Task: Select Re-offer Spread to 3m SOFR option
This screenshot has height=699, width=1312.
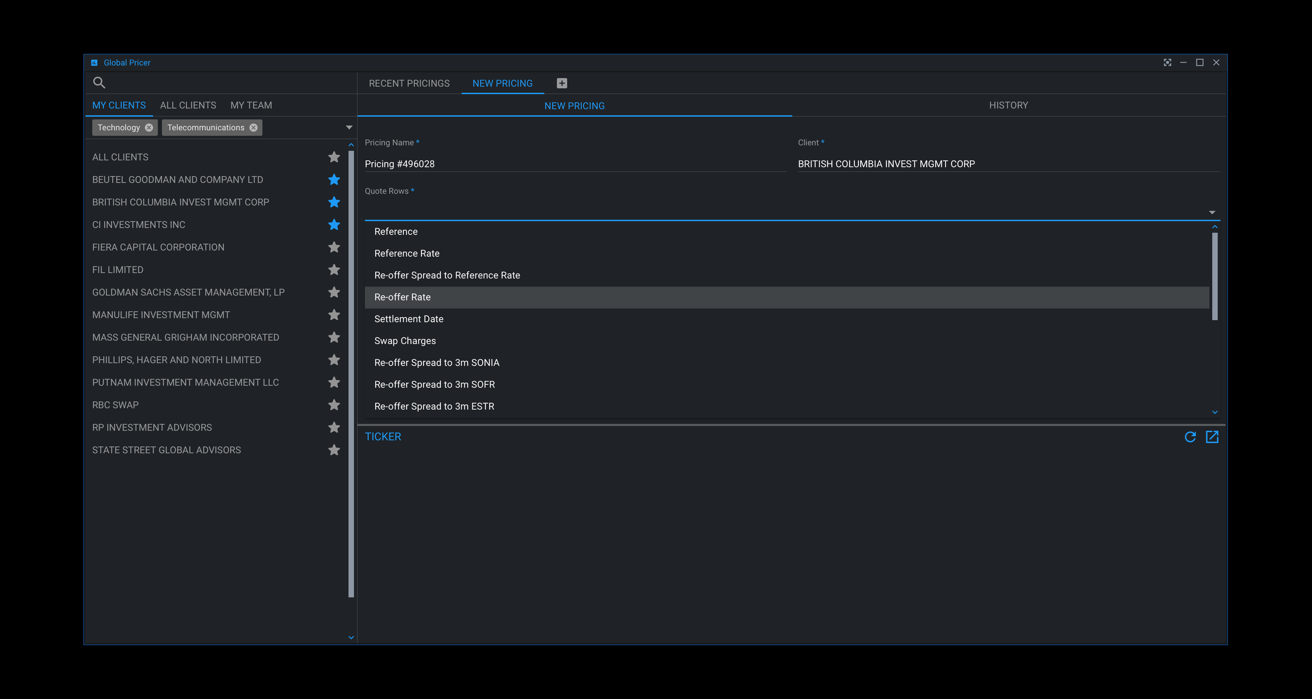Action: (435, 384)
